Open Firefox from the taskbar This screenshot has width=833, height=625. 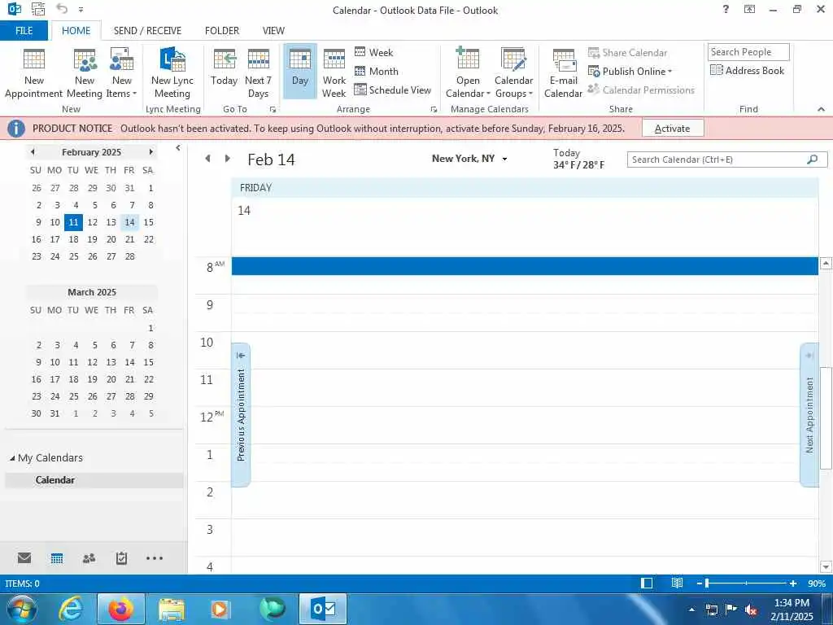tap(120, 609)
